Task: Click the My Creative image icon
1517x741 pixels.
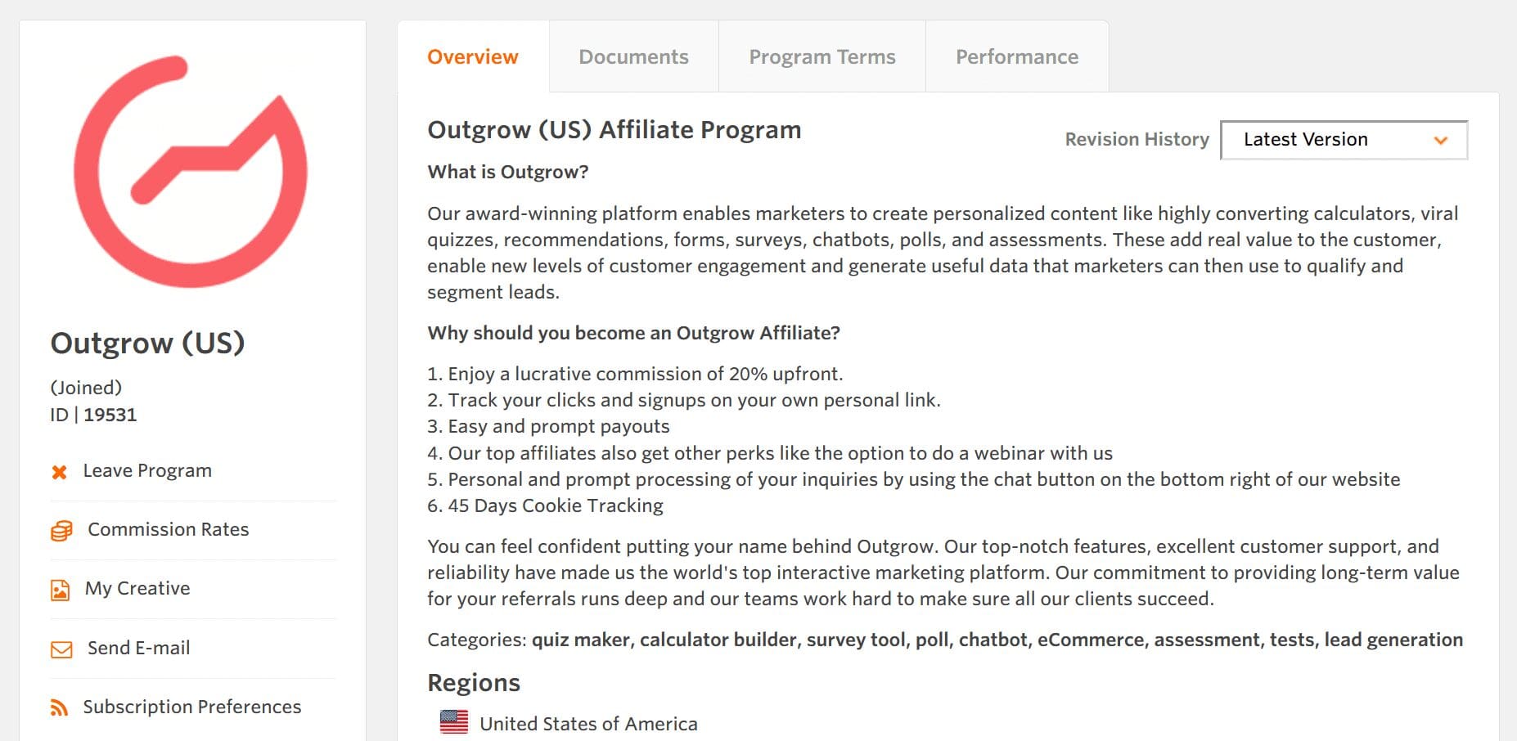Action: 61,590
